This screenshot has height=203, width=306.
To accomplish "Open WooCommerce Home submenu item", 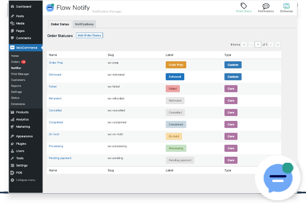I will point(15,56).
